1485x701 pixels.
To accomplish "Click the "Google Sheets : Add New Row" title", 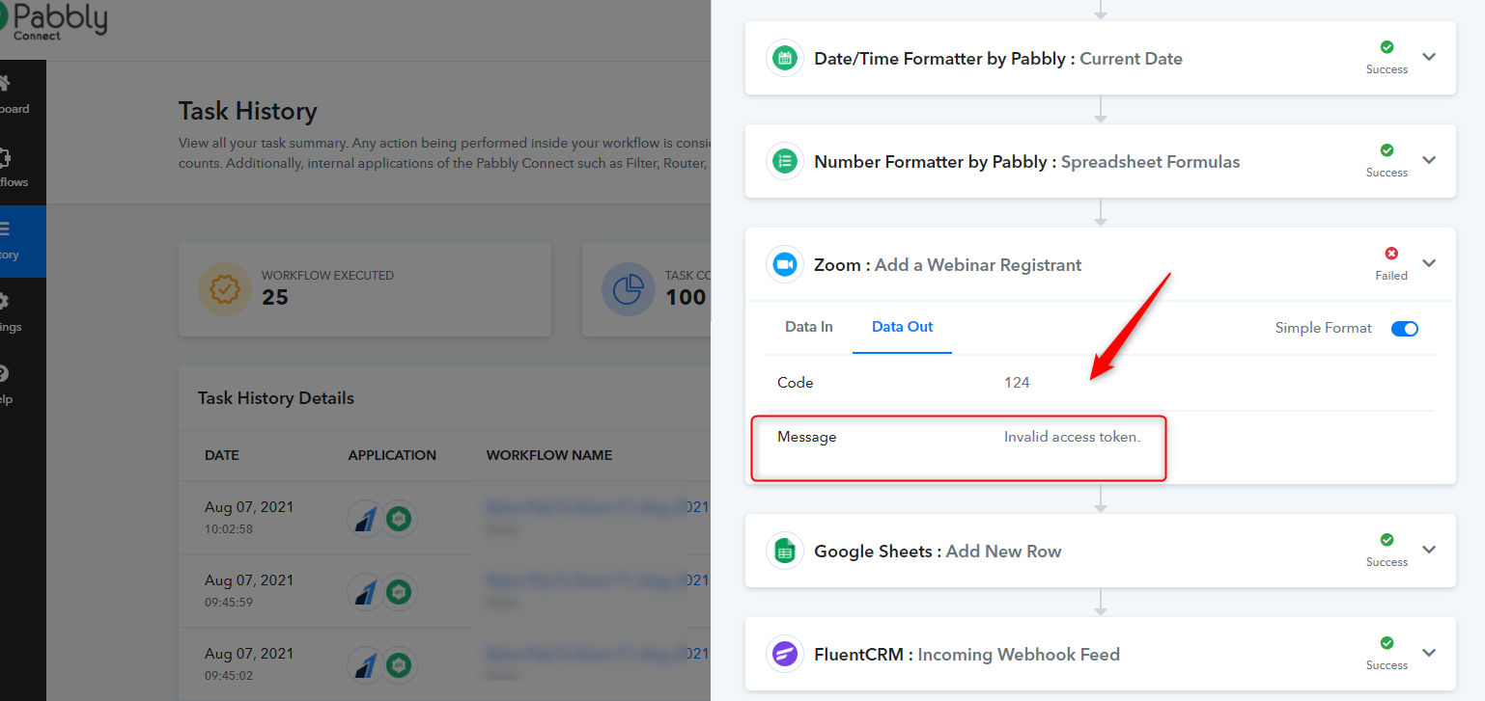I will click(938, 552).
